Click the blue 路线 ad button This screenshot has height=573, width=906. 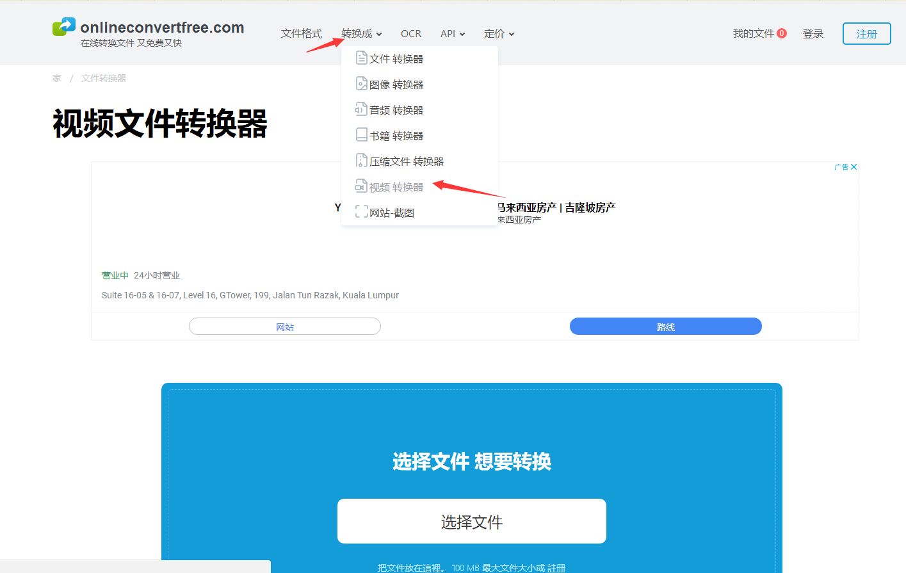666,327
